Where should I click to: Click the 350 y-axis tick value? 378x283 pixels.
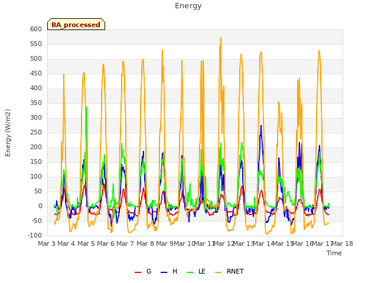click(36, 103)
